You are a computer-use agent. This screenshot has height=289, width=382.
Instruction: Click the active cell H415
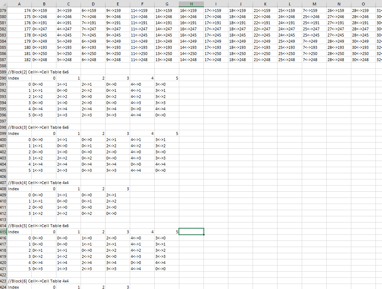[x=191, y=231]
